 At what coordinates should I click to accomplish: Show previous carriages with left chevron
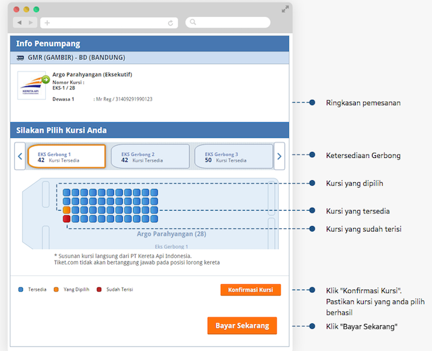click(x=20, y=156)
